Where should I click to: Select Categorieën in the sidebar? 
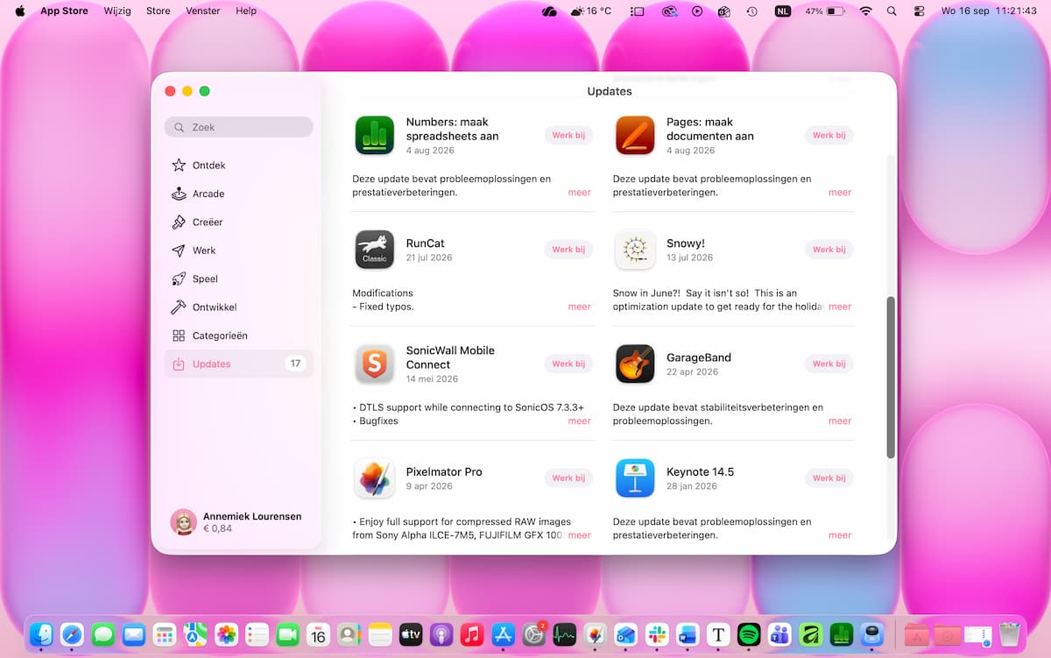pos(238,336)
